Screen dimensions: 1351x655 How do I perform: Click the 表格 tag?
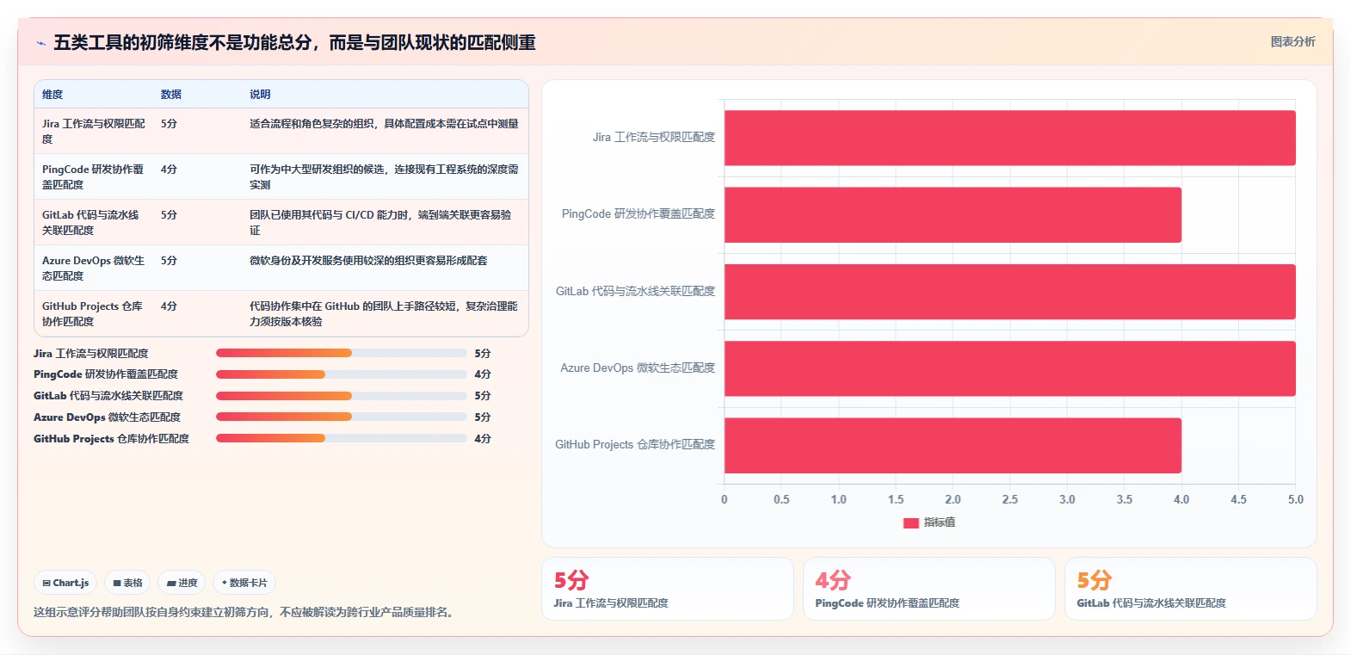click(x=127, y=583)
